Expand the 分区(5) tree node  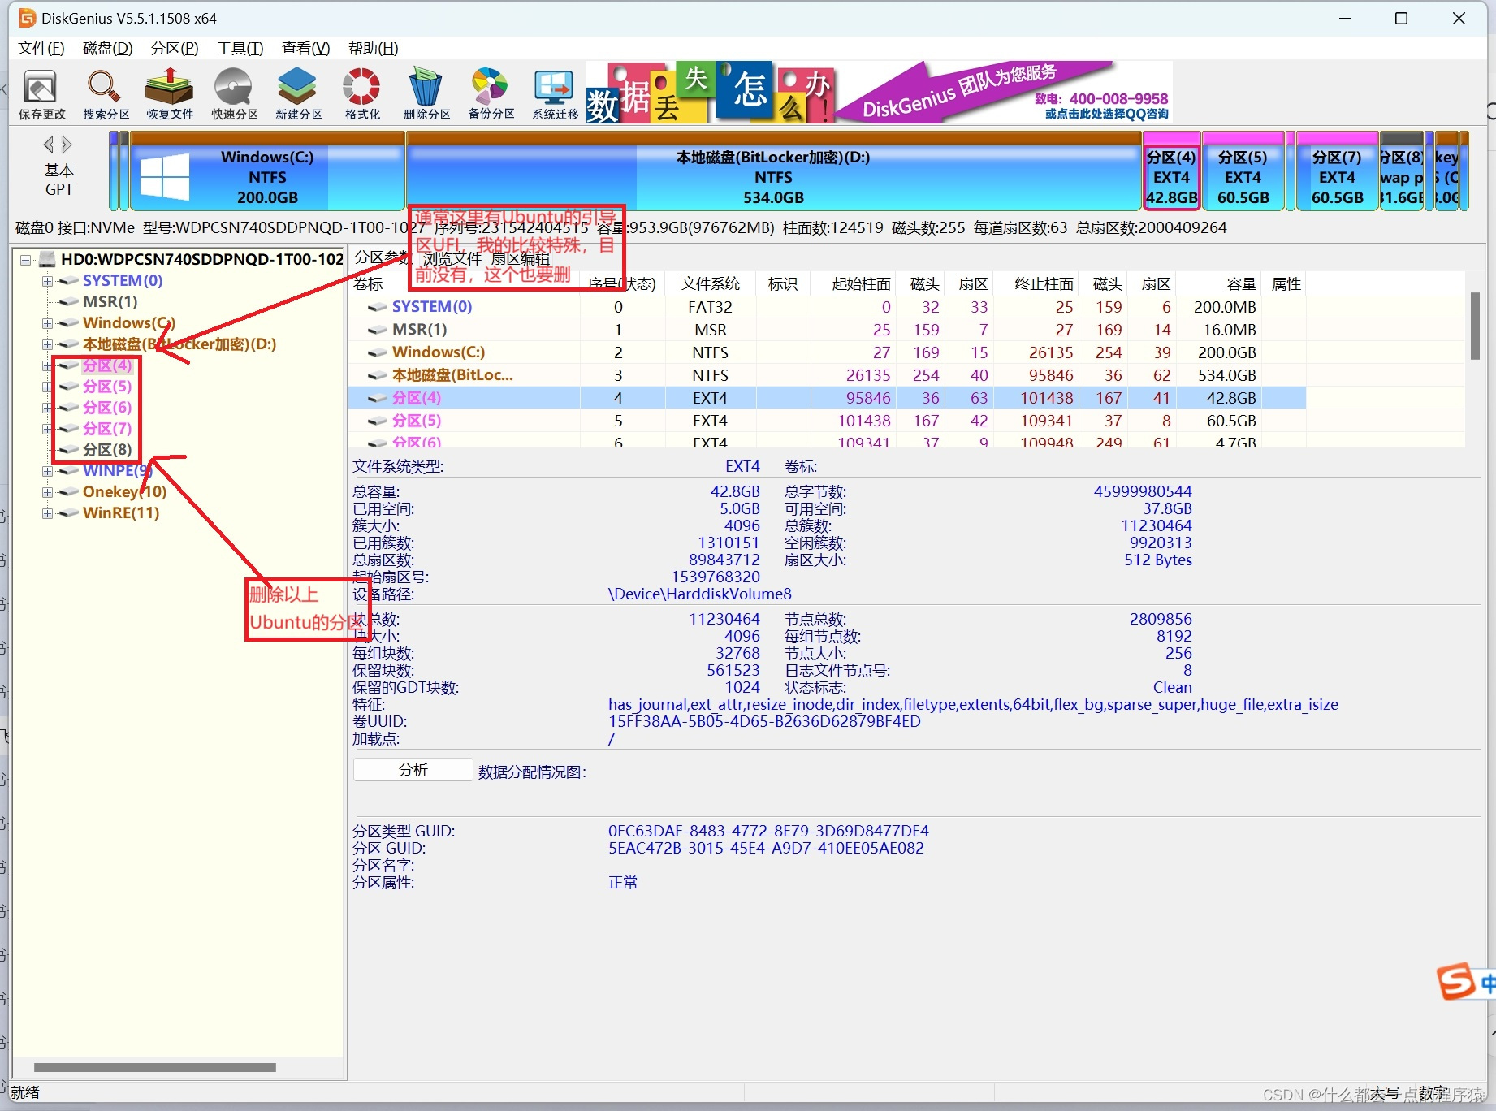click(x=47, y=387)
